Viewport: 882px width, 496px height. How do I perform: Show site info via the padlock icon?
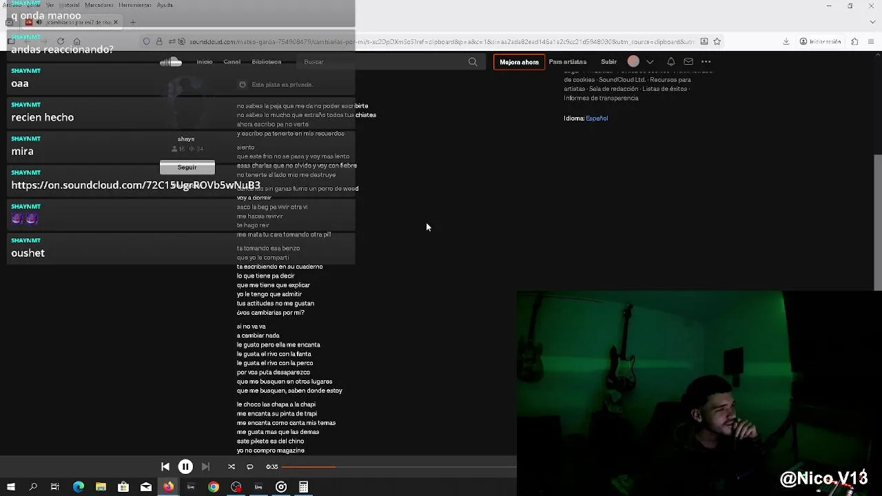159,41
